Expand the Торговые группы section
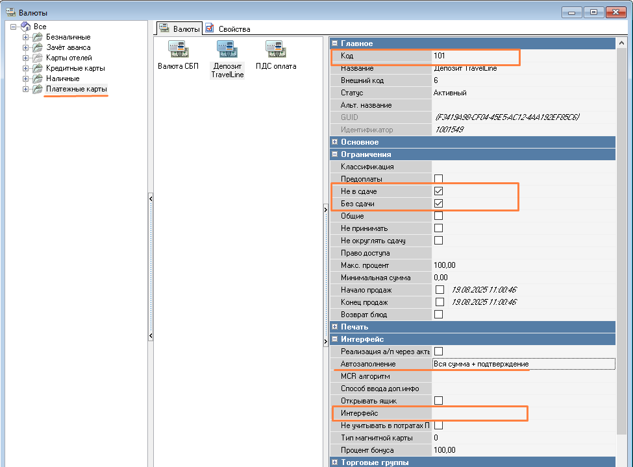 click(335, 462)
